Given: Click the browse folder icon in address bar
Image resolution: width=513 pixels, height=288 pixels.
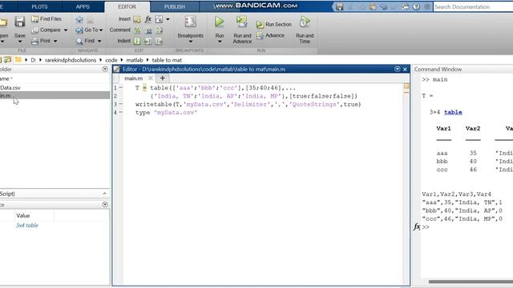Looking at the screenshot, I should (7, 60).
